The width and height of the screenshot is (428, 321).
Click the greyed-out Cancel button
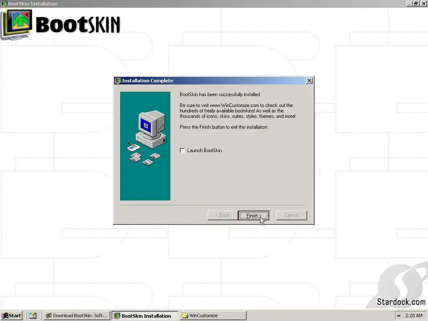(291, 215)
